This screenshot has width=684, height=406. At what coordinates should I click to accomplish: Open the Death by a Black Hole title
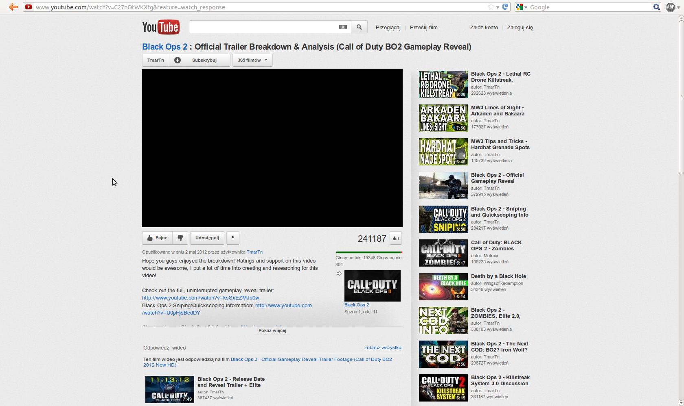[498, 276]
